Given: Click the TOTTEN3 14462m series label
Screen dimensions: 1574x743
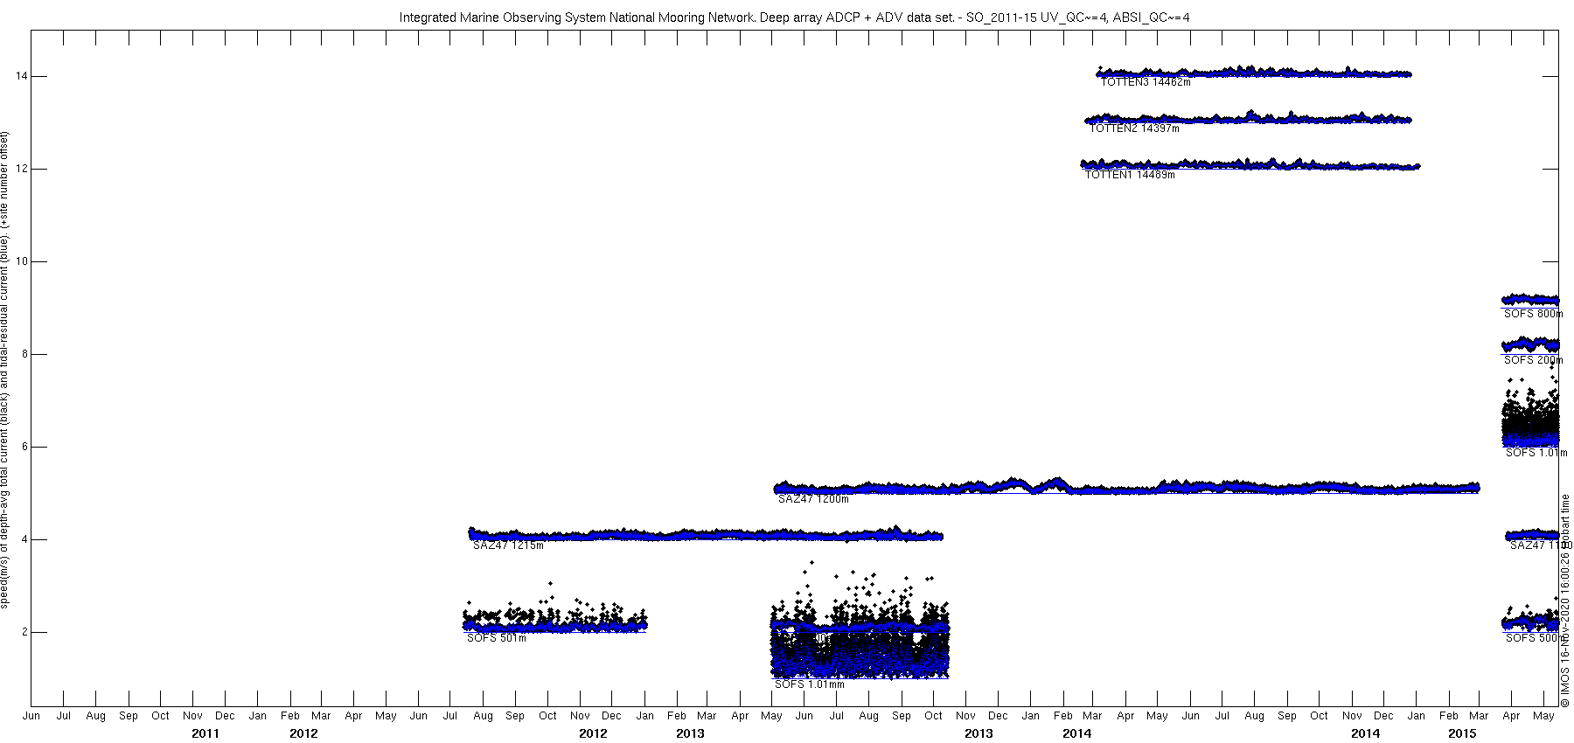Looking at the screenshot, I should pos(1146,82).
